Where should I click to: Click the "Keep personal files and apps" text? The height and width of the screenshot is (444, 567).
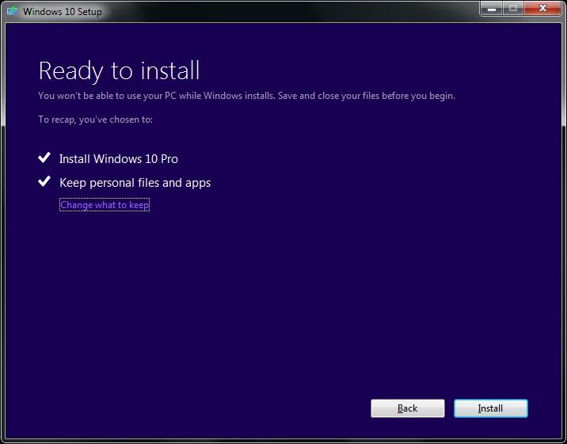coord(135,183)
